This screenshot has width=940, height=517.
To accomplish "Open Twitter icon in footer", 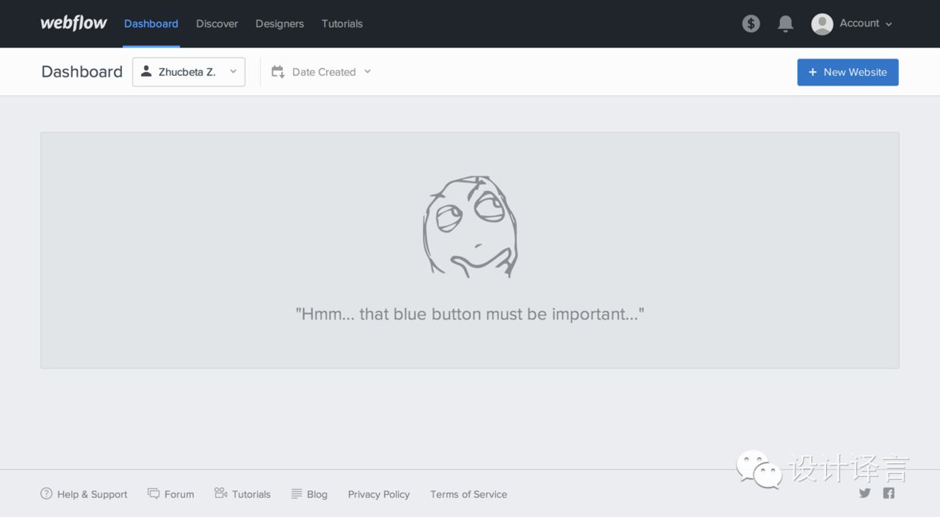I will [x=864, y=493].
